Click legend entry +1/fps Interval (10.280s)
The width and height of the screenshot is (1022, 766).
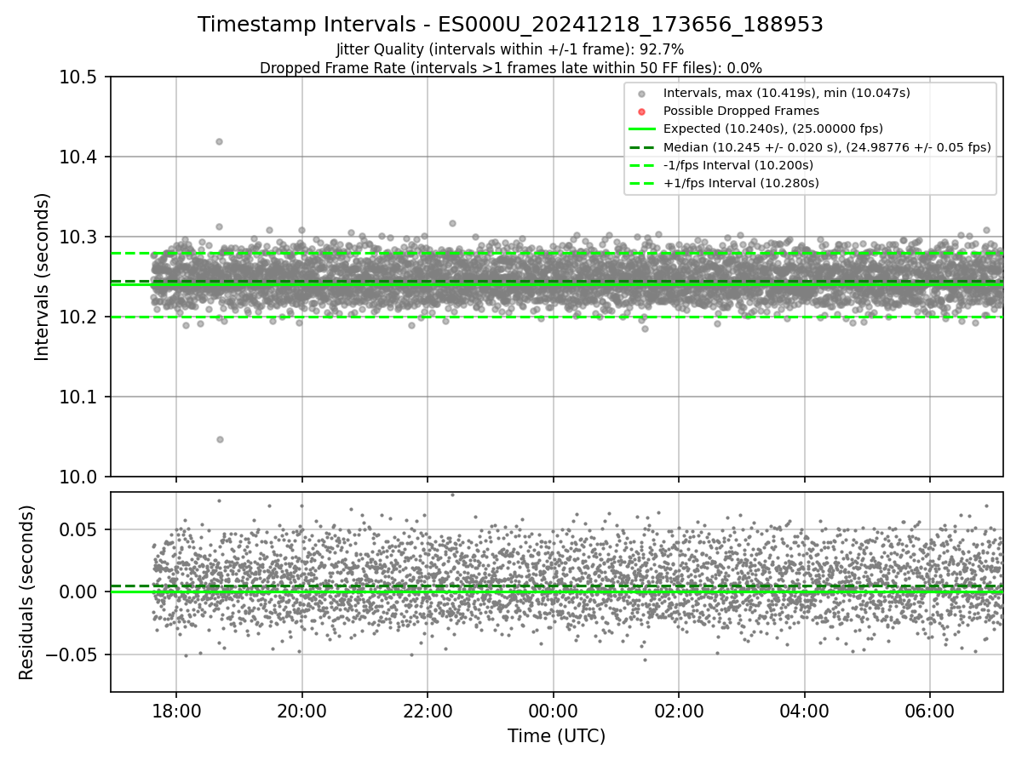741,182
